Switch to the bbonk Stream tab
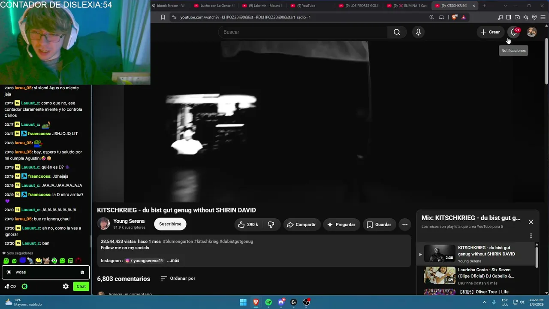549x309 pixels. (170, 6)
